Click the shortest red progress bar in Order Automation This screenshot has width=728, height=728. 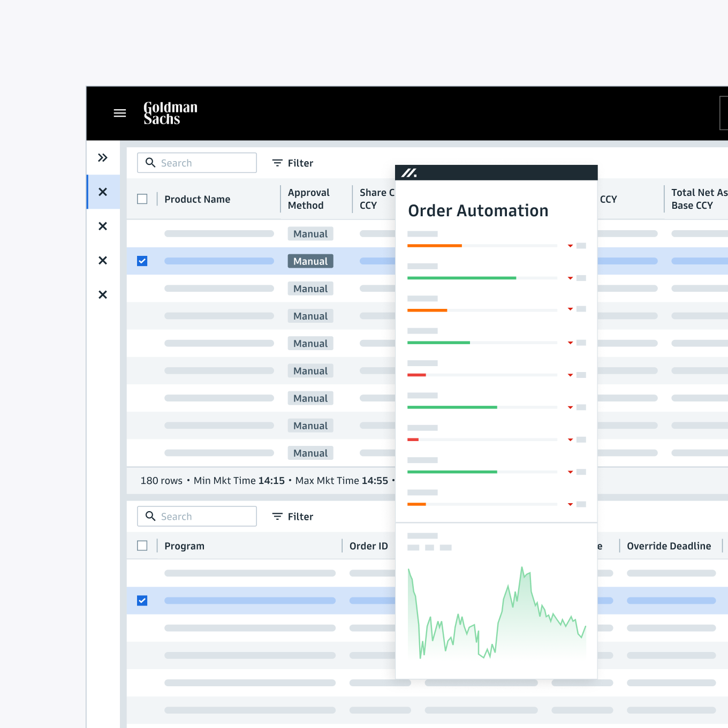(413, 439)
